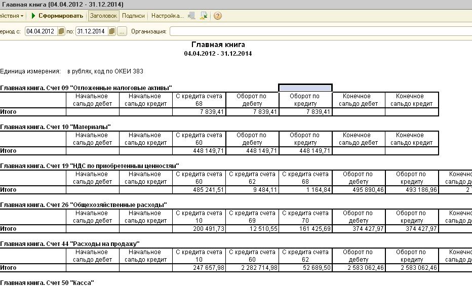This screenshot has width=472, height=286.
Task: Select heading Счет 26 Общехозяйственные расходы
Action: click(84, 205)
